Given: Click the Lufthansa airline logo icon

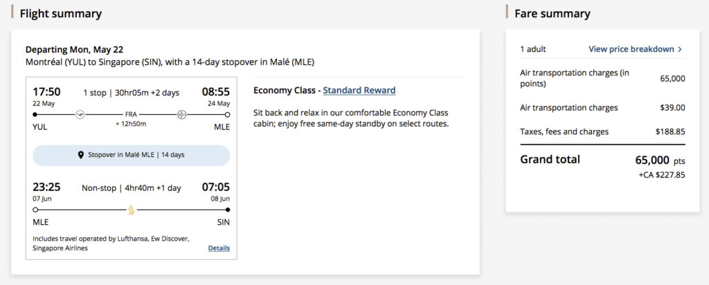Looking at the screenshot, I should tap(80, 114).
